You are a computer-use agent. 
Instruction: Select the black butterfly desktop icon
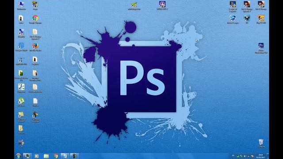(x=247, y=19)
